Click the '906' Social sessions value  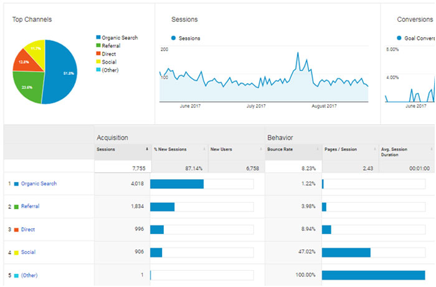coord(140,251)
